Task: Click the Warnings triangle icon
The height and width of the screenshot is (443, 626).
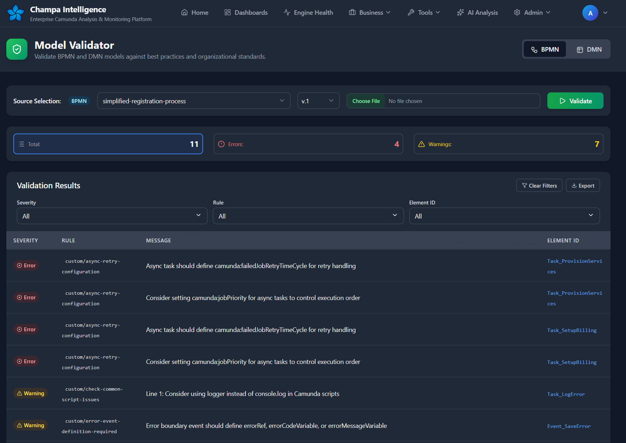Action: coord(422,144)
